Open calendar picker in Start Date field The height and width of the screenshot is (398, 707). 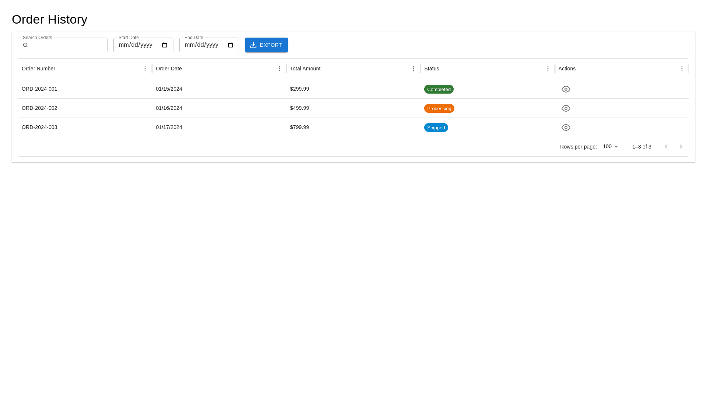point(165,45)
